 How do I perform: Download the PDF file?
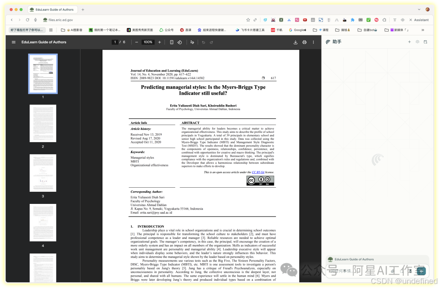click(x=296, y=42)
